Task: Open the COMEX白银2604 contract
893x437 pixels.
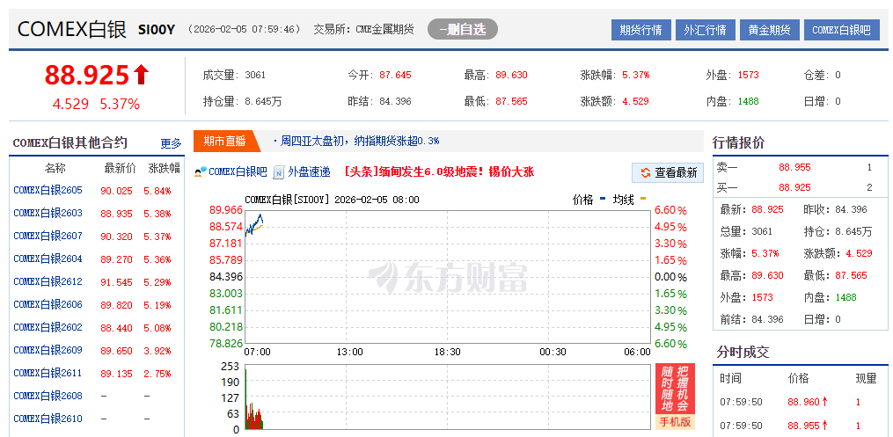Action: [48, 259]
